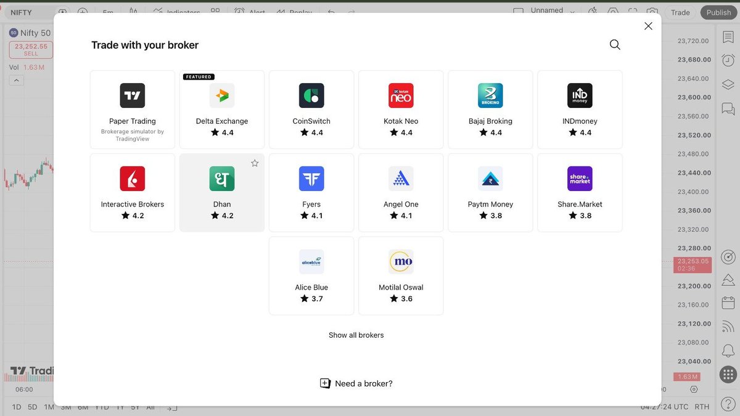740x416 pixels.
Task: Open the radar target icon in sidebar
Action: tap(728, 256)
